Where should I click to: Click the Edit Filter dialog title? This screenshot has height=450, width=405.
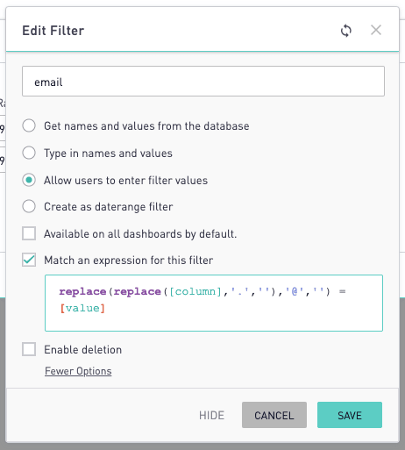coord(53,31)
